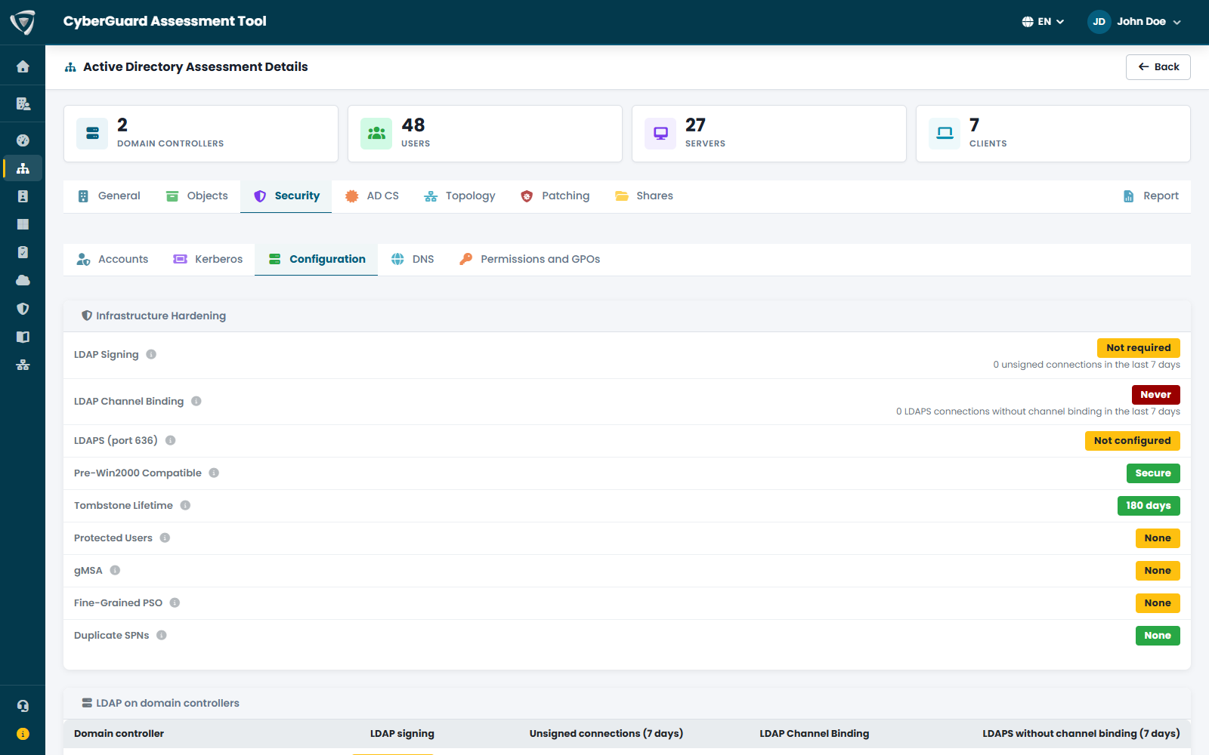
Task: Click the Not required badge
Action: (x=1138, y=348)
